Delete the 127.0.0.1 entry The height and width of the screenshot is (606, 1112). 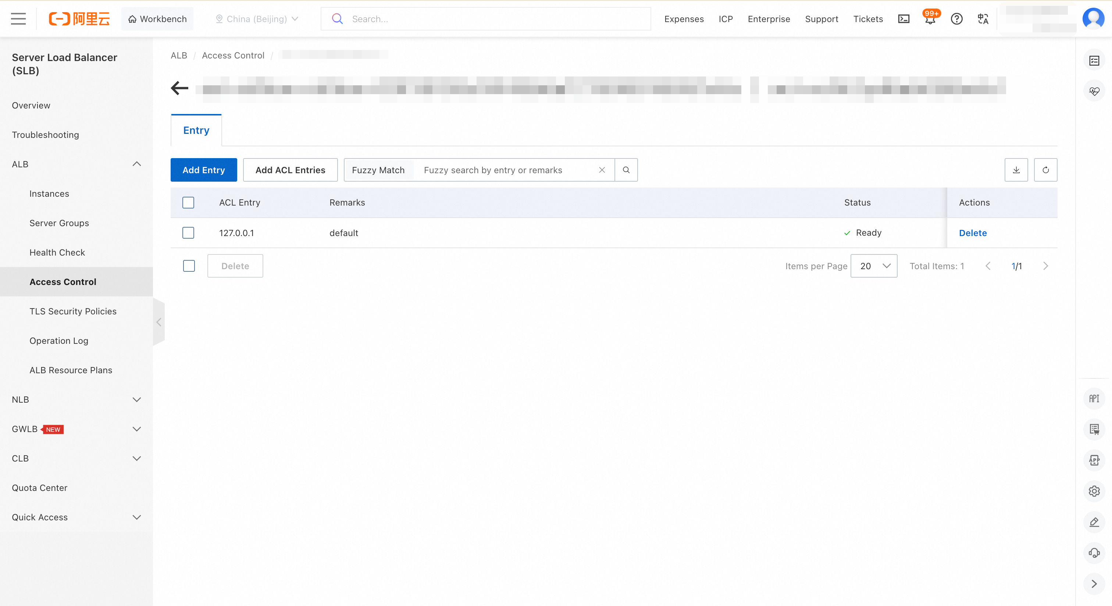973,233
